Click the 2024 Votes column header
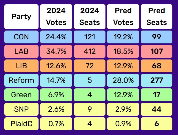The image size is (178, 135). pyautogui.click(x=56, y=17)
